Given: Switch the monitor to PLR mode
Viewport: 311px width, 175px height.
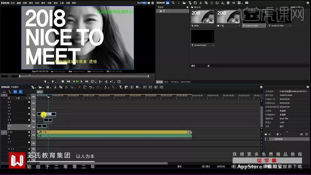Looking at the screenshot, I should pos(140,3).
